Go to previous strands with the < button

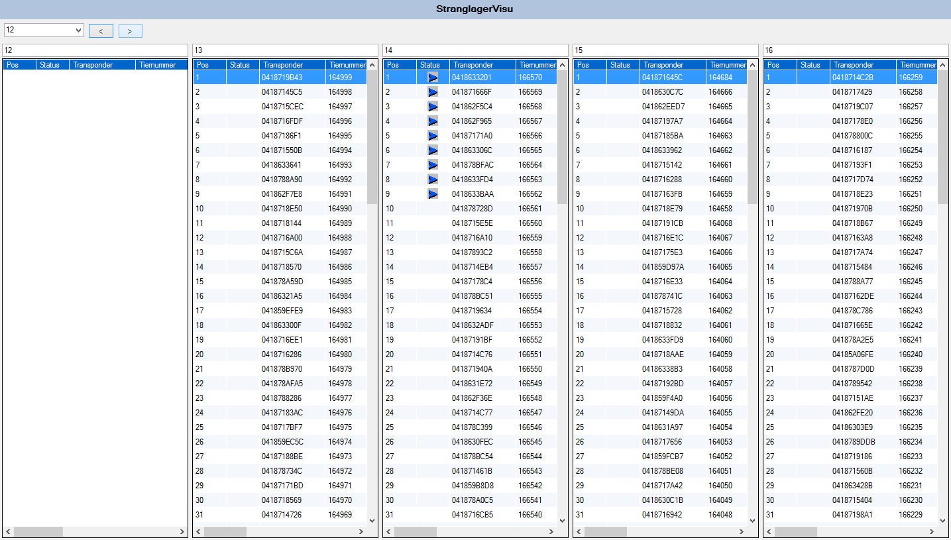[101, 30]
